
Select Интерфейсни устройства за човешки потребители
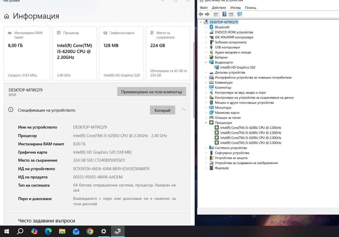(253, 77)
